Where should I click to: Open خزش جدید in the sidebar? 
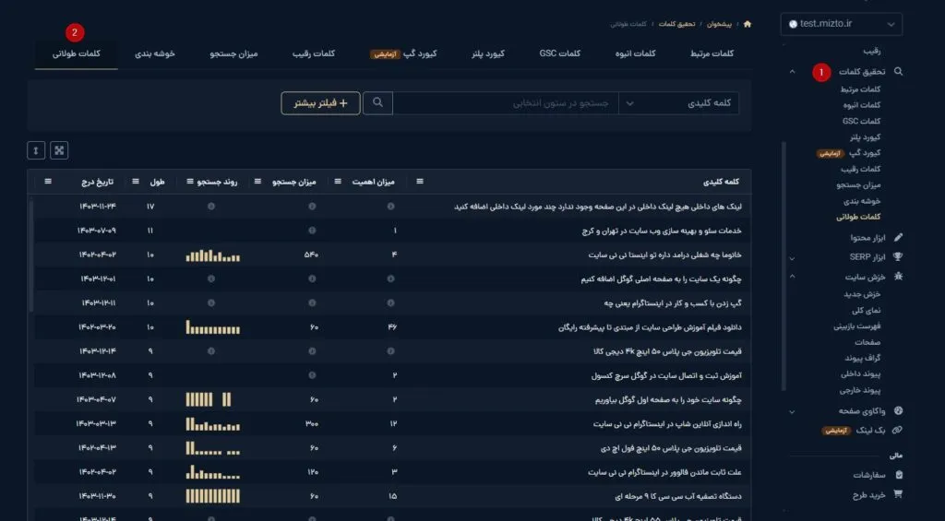click(x=863, y=294)
